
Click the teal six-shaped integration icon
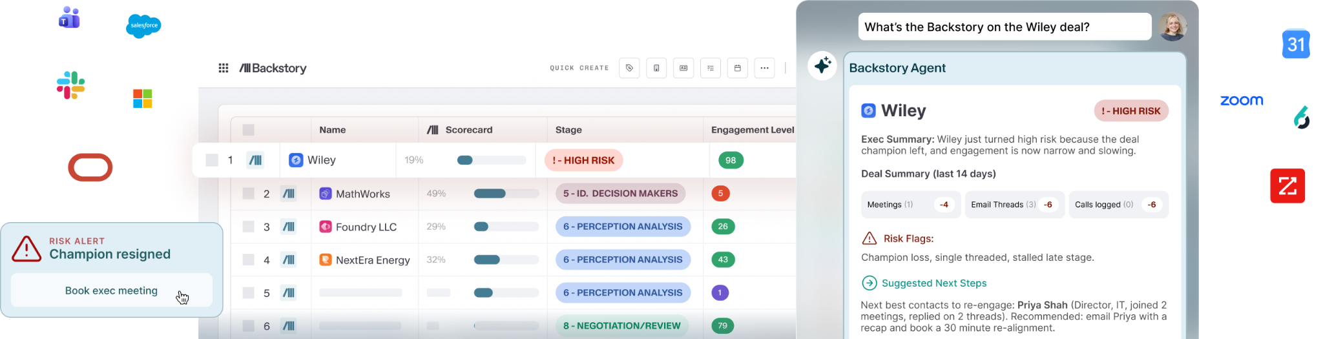1302,118
